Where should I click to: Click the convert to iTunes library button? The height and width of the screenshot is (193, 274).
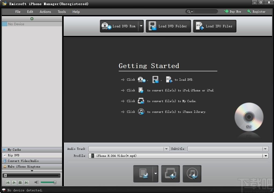[192, 174]
